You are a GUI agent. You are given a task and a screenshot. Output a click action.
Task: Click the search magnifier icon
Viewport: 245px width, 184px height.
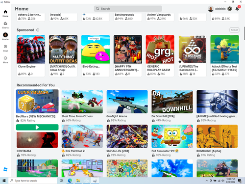tap(98, 9)
